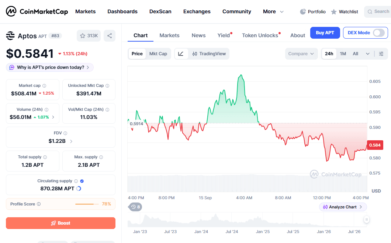This screenshot has width=391, height=243.
Task: Click the 11.03% Vol/Mkt Cap value
Action: click(89, 117)
